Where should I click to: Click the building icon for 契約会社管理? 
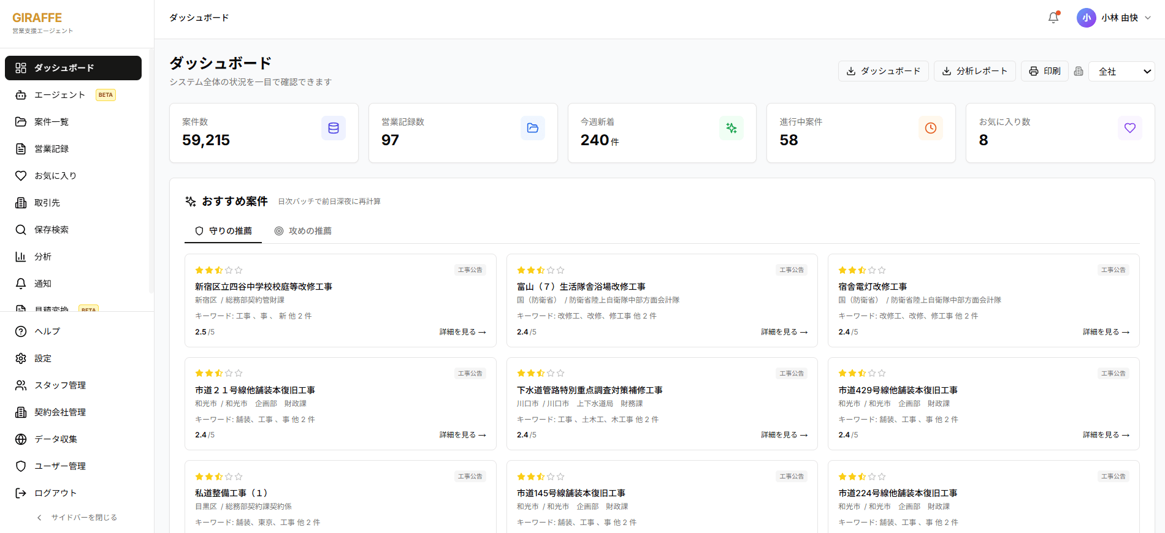(21, 412)
